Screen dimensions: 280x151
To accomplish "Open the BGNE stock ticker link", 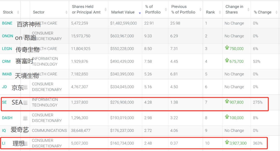I will [x=7, y=23].
